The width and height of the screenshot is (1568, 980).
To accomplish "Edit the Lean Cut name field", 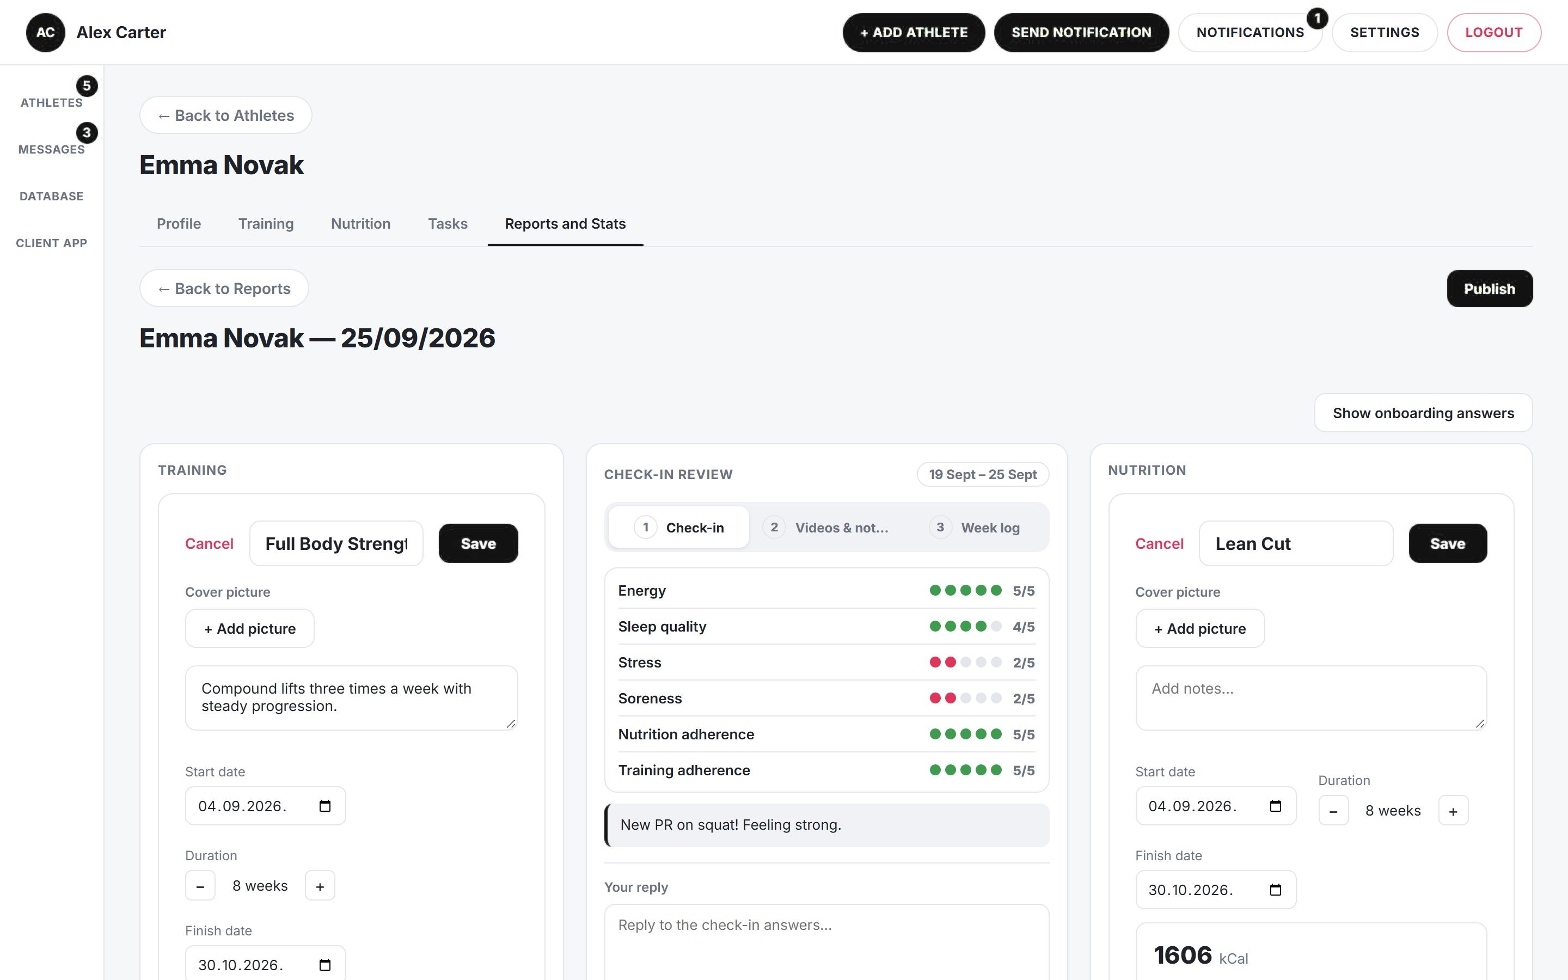I will tap(1296, 543).
